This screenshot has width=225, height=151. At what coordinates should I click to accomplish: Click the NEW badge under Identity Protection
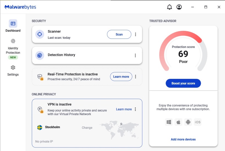click(x=13, y=57)
